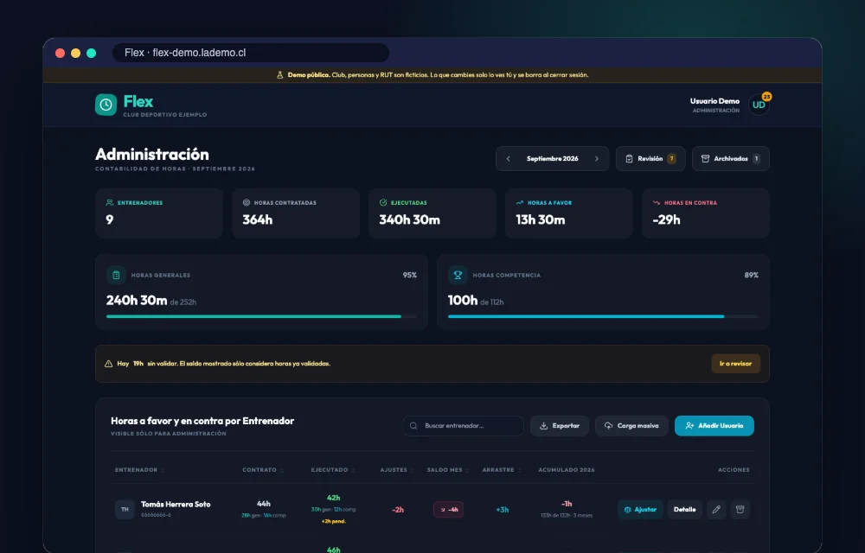Viewport: 865px width, 553px height.
Task: Click the TH initials avatar
Action: pyautogui.click(x=125, y=510)
